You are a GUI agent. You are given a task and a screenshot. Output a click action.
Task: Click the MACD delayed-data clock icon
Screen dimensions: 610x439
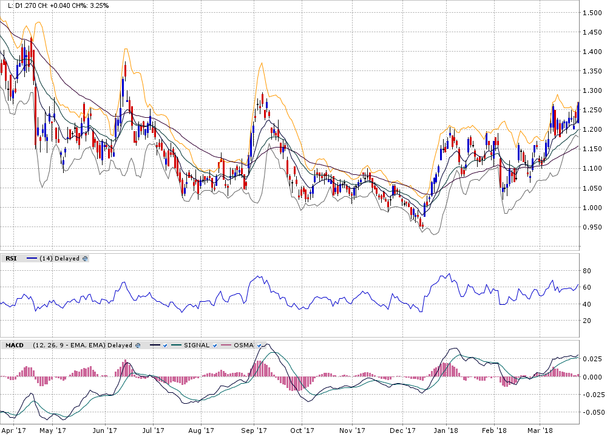(x=138, y=345)
